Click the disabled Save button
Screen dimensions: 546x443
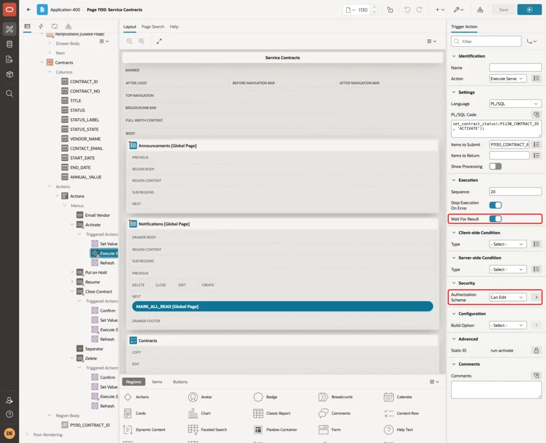(x=503, y=10)
